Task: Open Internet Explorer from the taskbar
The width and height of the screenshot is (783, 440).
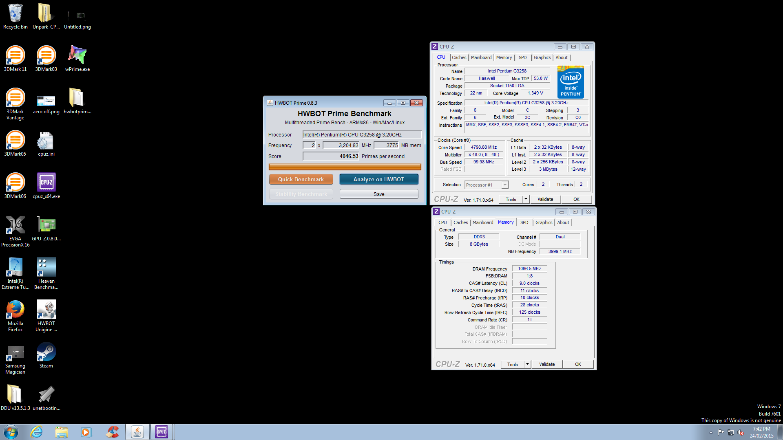Action: 37,432
